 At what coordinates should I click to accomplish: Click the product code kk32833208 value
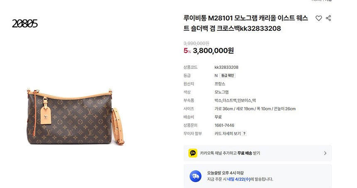(226, 67)
